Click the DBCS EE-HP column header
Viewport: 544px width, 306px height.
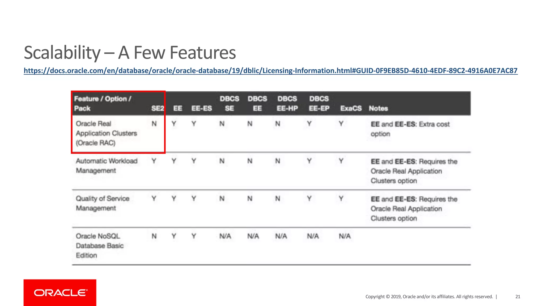287,104
